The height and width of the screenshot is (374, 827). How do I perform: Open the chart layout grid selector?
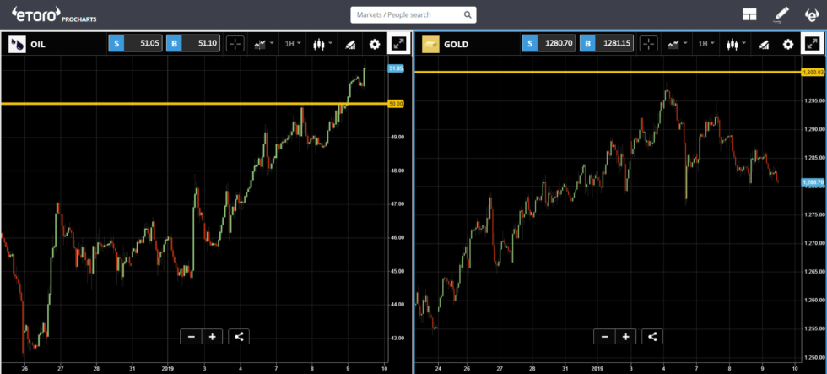749,14
